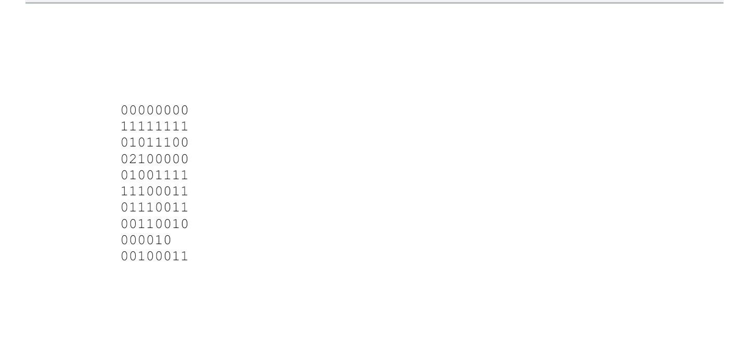Click the first 0 of 00000000
Viewport: 749px width, 348px height.
tap(125, 110)
